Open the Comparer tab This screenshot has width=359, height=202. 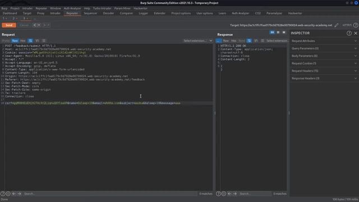coord(126,13)
